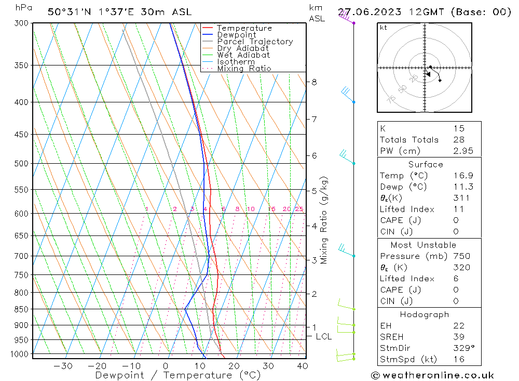Click the red Temperature legend line
Viewport: 519px width, 381px height.
click(x=207, y=28)
